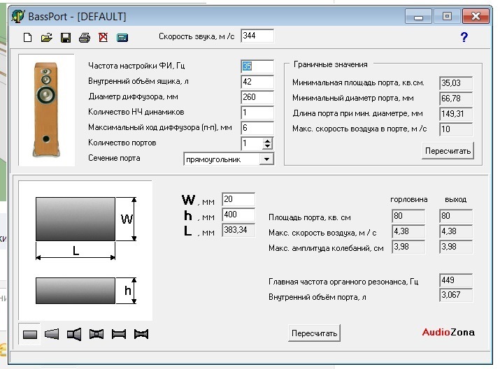Click the BassPort app icon in title bar
Image resolution: width=500 pixels, height=369 pixels.
tap(18, 16)
